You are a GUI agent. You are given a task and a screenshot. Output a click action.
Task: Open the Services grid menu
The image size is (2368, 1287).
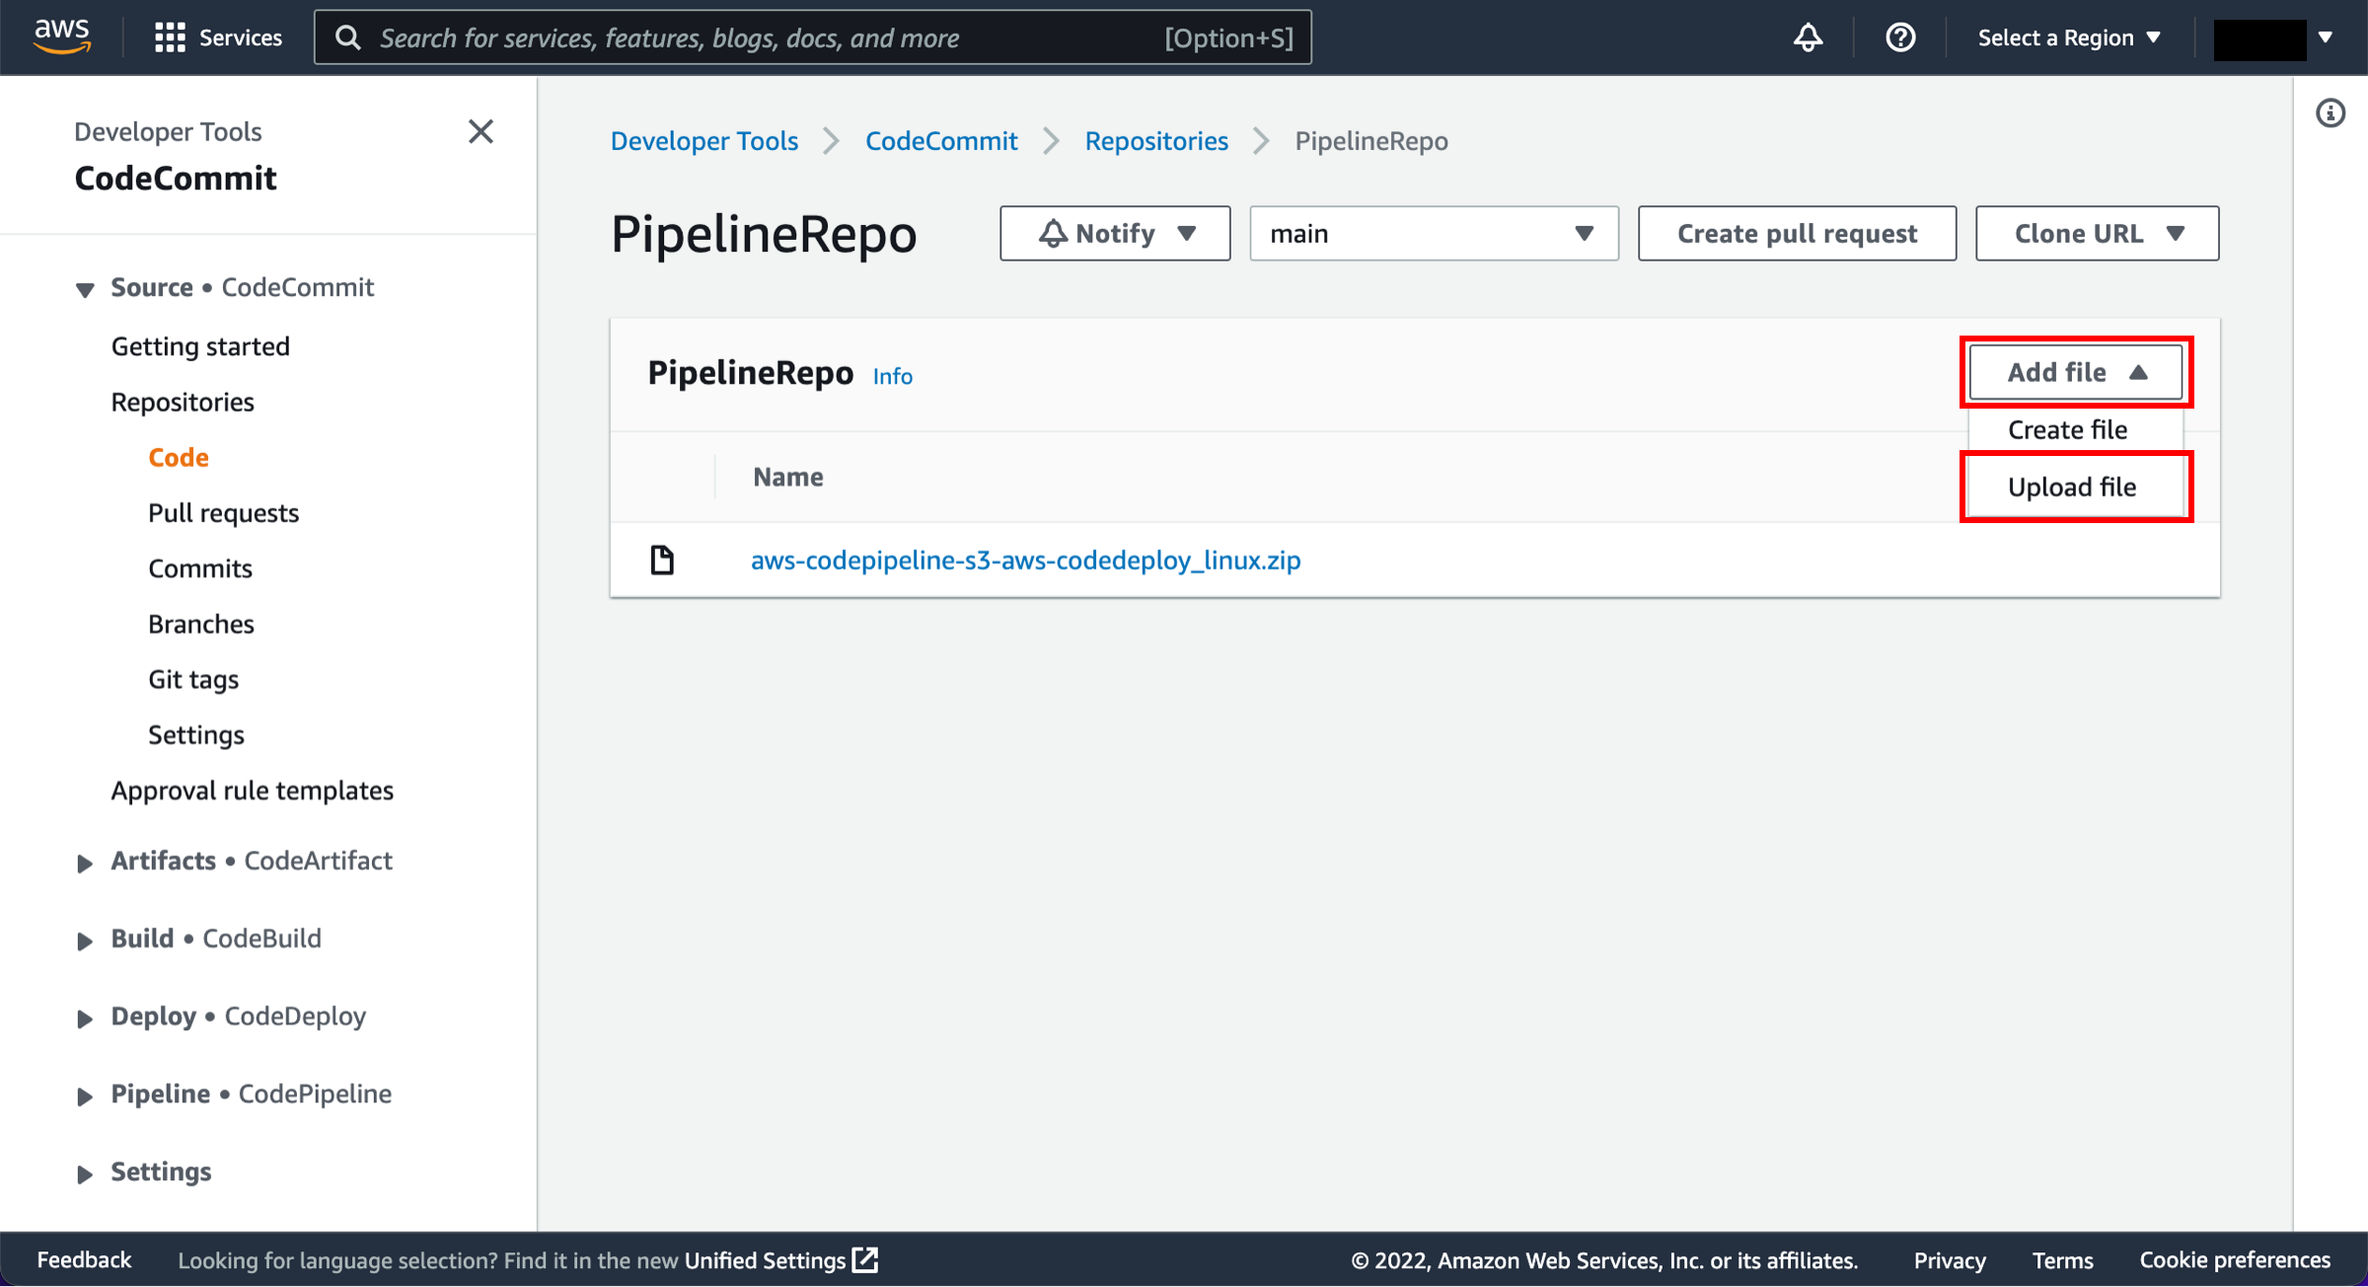(218, 38)
